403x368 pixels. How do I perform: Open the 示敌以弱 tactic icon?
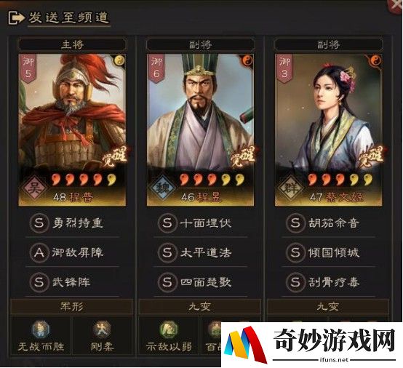click(169, 329)
